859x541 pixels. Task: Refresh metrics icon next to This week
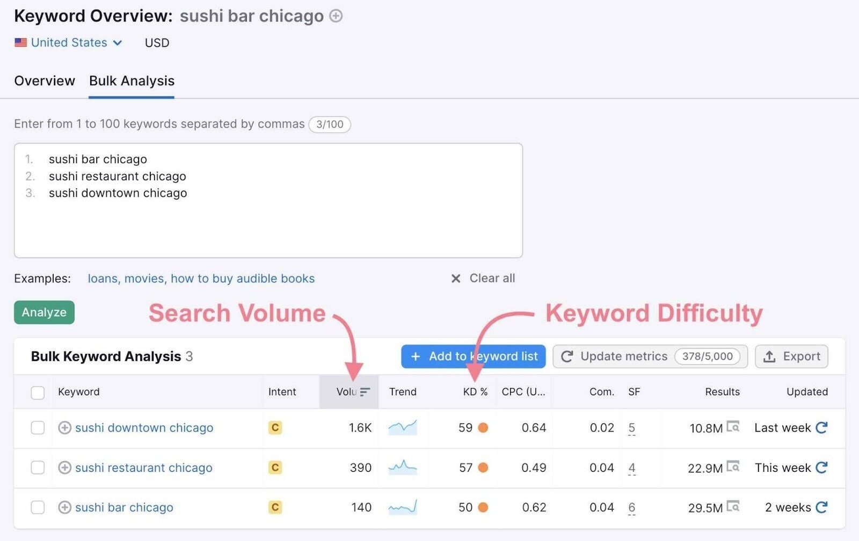821,467
